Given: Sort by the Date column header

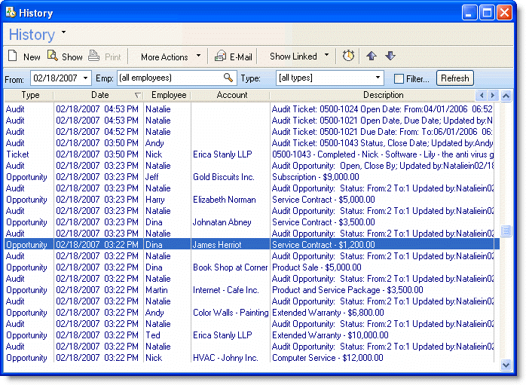Looking at the screenshot, I should pyautogui.click(x=99, y=95).
